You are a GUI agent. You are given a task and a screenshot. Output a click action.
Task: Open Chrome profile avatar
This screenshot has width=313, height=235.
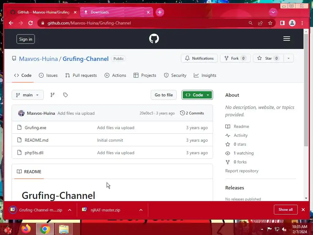tap(292, 23)
